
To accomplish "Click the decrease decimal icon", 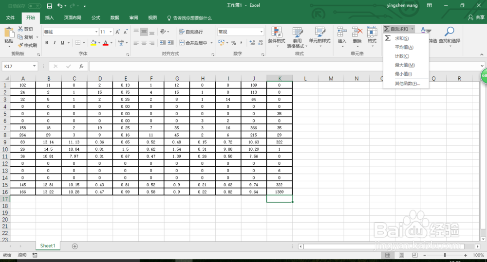I will [x=260, y=43].
